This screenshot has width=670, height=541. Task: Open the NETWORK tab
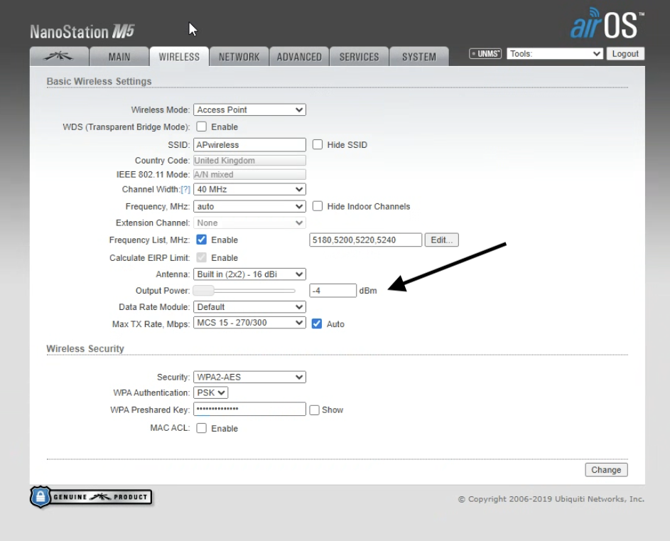coord(239,56)
